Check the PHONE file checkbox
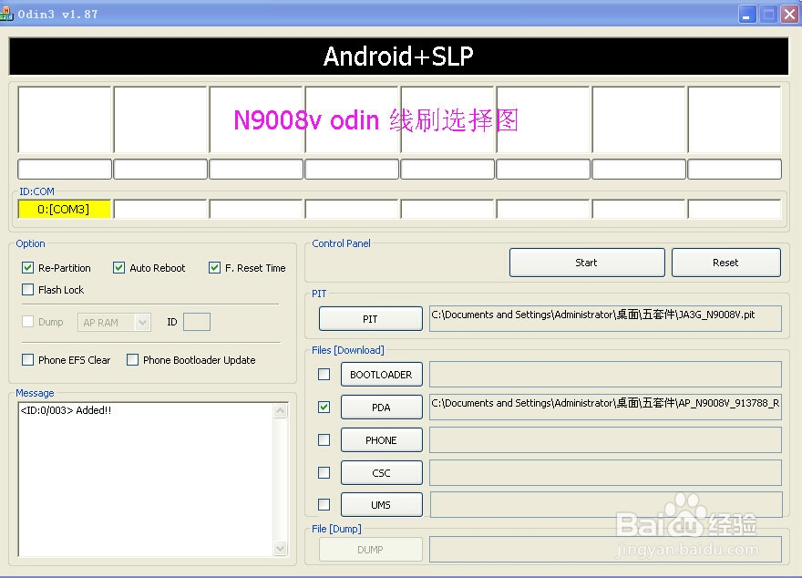Screen dimensions: 802x578 324,440
